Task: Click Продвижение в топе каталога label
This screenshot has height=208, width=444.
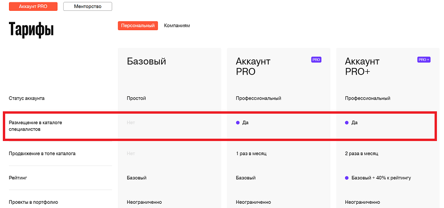Action: tap(42, 154)
